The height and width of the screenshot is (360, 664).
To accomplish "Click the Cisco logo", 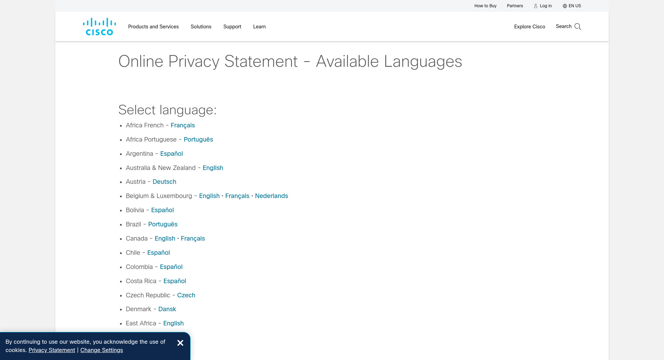I will point(99,27).
